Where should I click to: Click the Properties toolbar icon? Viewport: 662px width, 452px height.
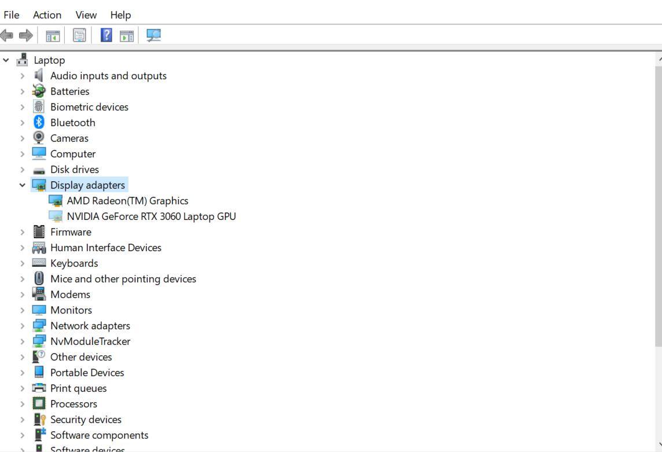(x=79, y=36)
